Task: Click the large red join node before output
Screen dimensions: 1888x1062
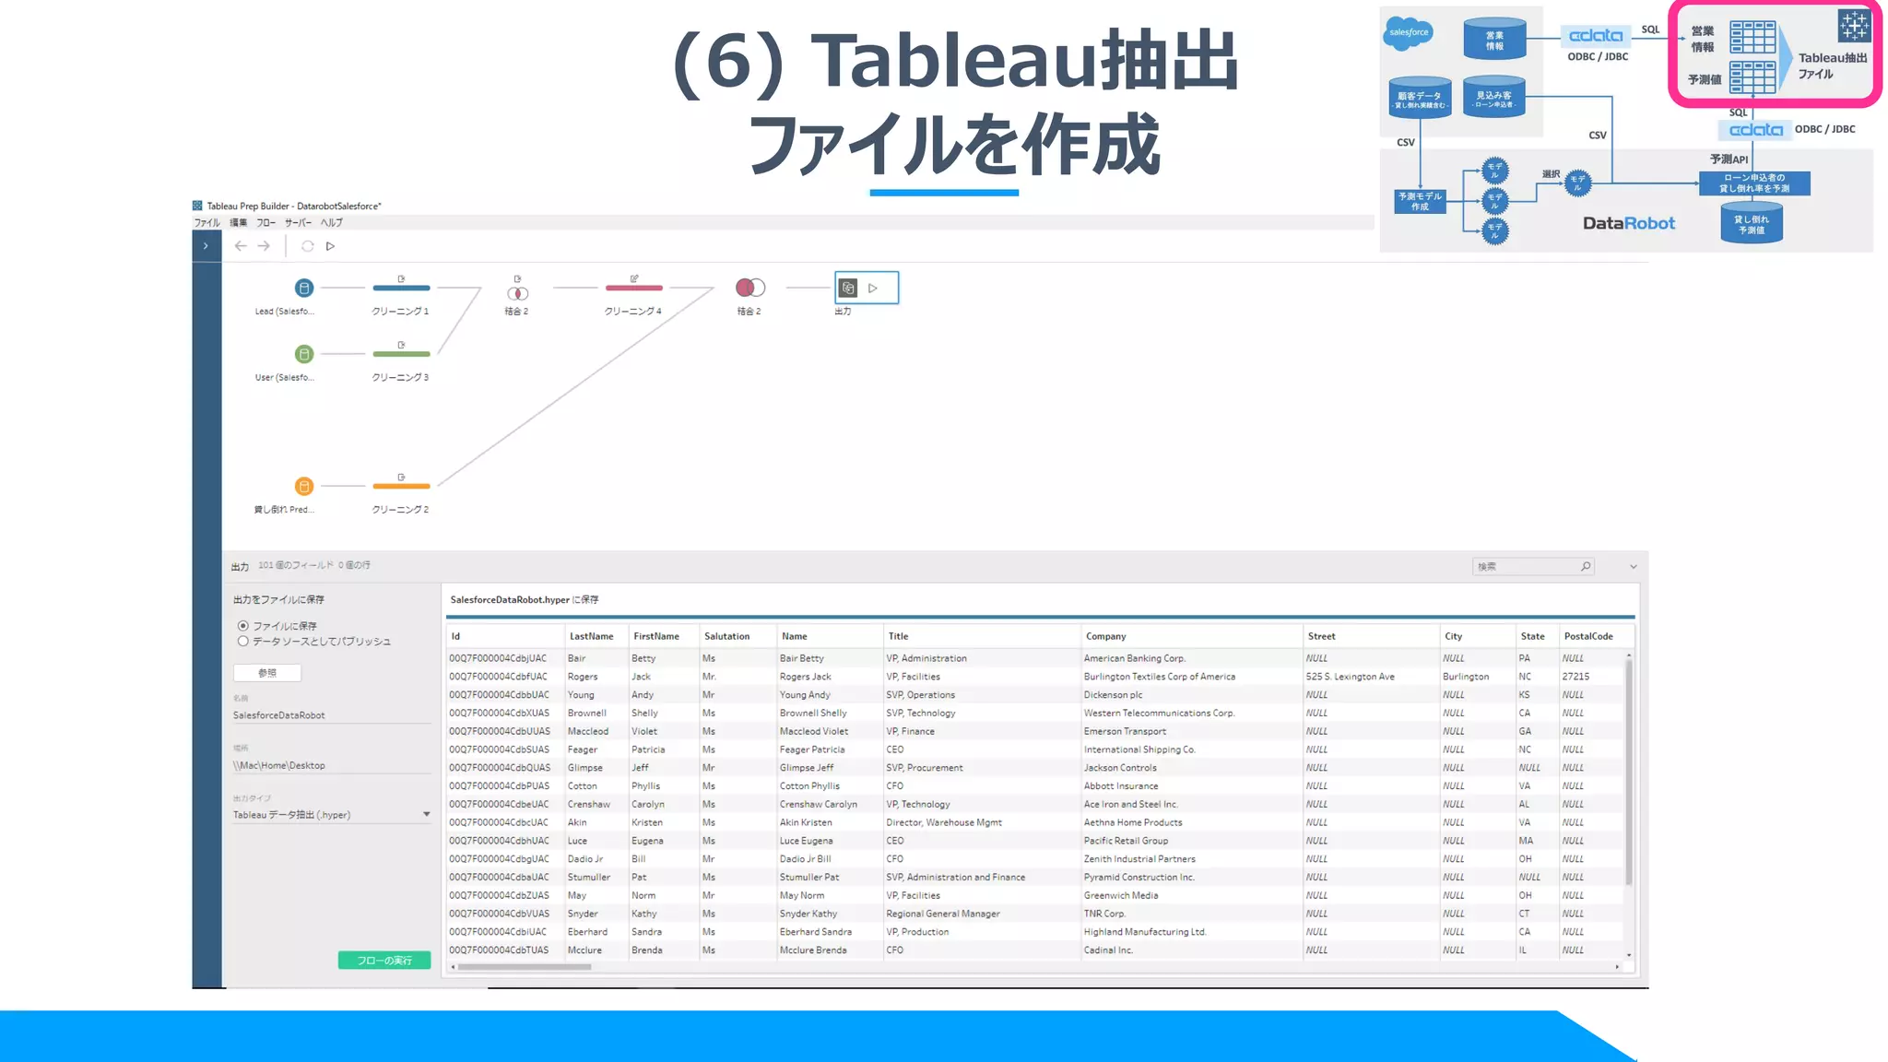Action: (750, 288)
